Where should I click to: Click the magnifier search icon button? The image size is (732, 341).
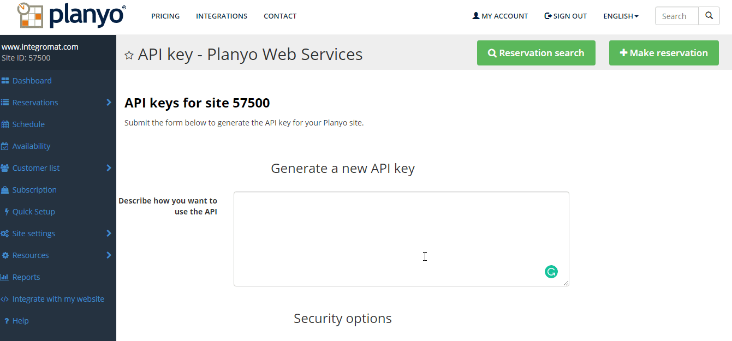(709, 16)
